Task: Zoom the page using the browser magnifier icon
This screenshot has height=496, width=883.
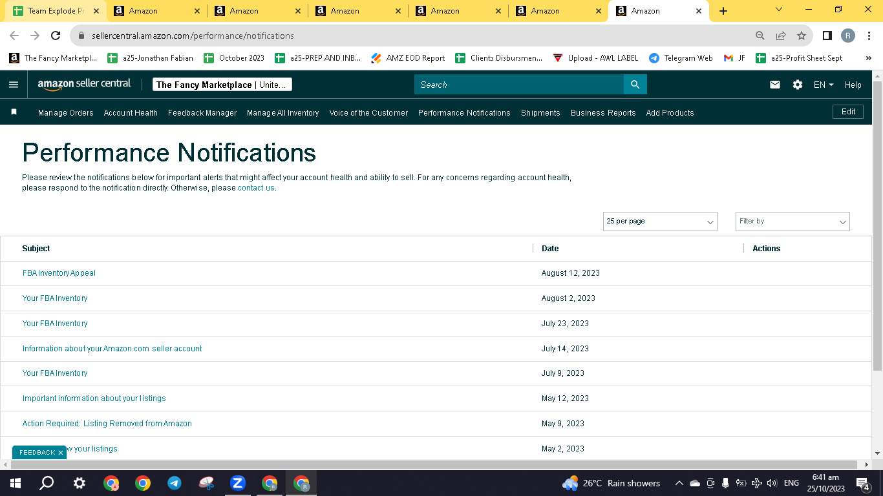Action: click(760, 36)
